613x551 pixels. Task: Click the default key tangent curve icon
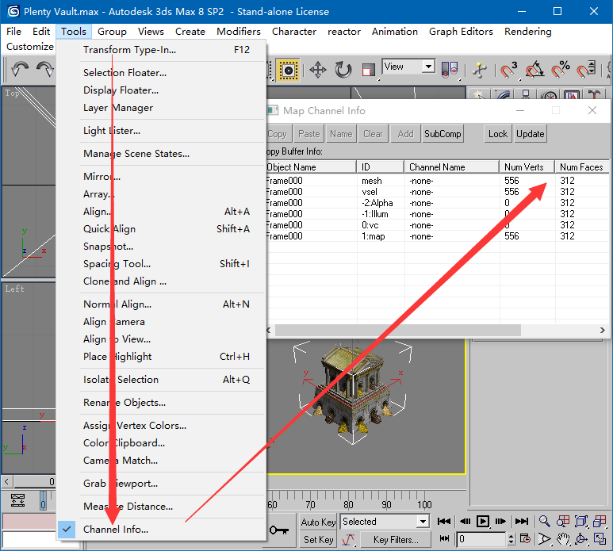tap(348, 540)
